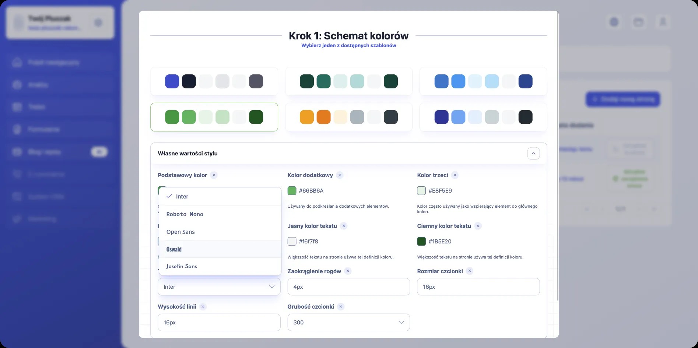Clear the Jasny kolor tekstu setting
698x348 pixels.
click(344, 226)
